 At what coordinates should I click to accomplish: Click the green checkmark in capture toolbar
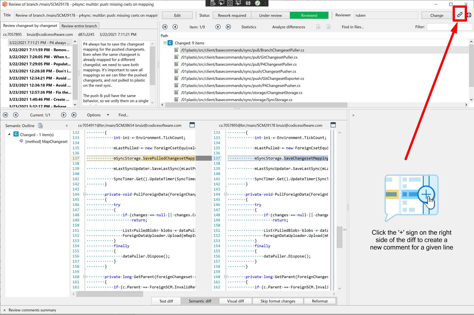coord(257,3)
